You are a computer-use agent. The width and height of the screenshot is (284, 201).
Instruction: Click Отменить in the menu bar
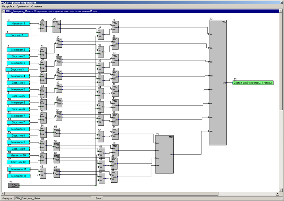pyautogui.click(x=36, y=6)
